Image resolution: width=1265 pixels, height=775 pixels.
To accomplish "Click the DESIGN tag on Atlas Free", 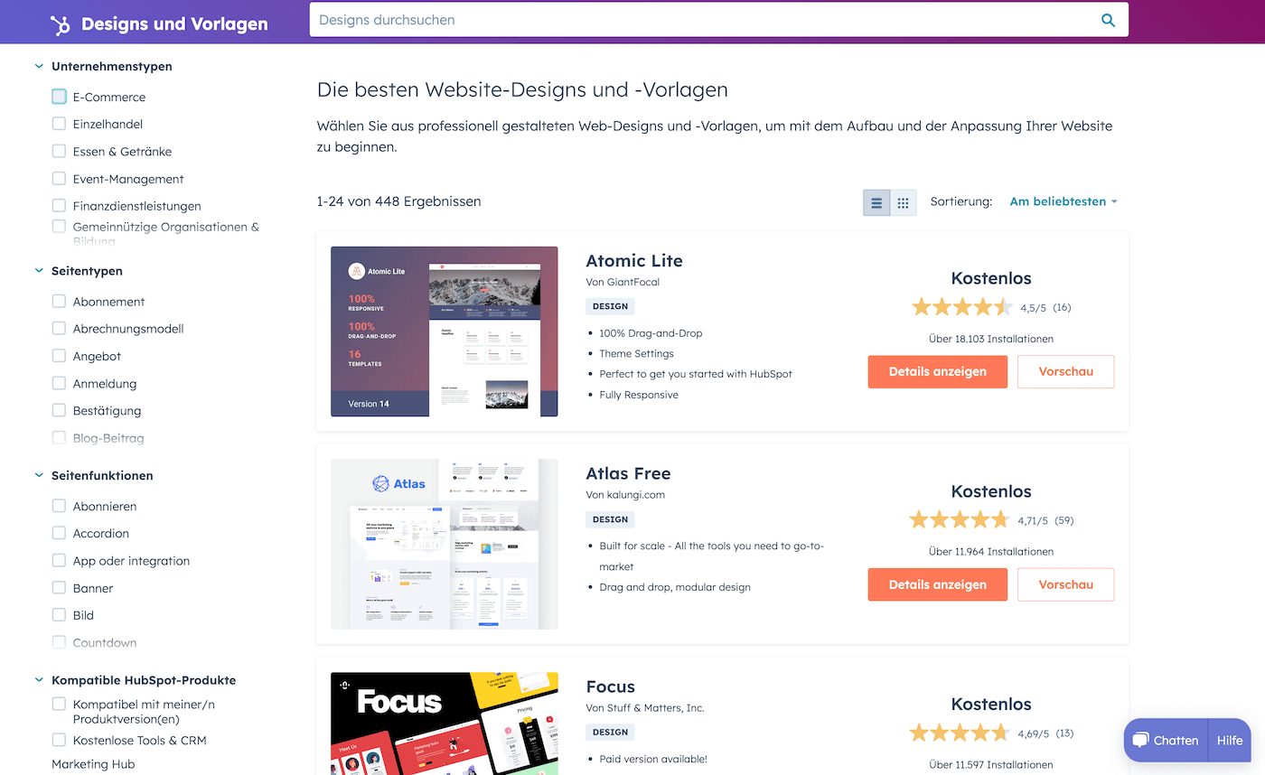I will [610, 519].
